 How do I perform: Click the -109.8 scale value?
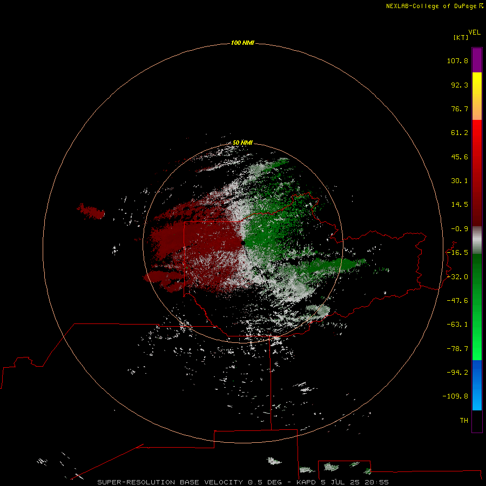(x=455, y=396)
